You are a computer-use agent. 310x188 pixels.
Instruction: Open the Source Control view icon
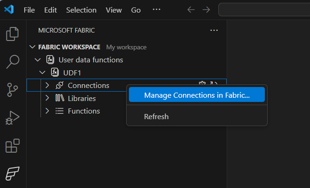point(13,88)
